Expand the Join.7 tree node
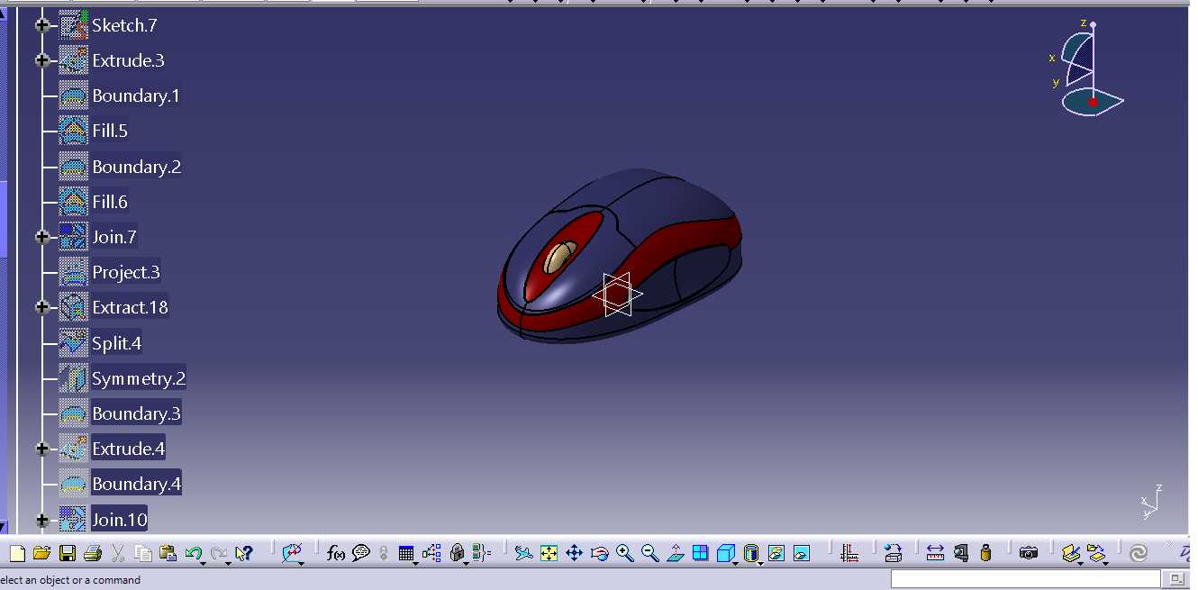 click(x=41, y=237)
